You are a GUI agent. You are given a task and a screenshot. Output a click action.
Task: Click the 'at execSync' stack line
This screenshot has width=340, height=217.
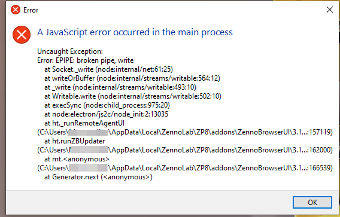[x=107, y=105]
